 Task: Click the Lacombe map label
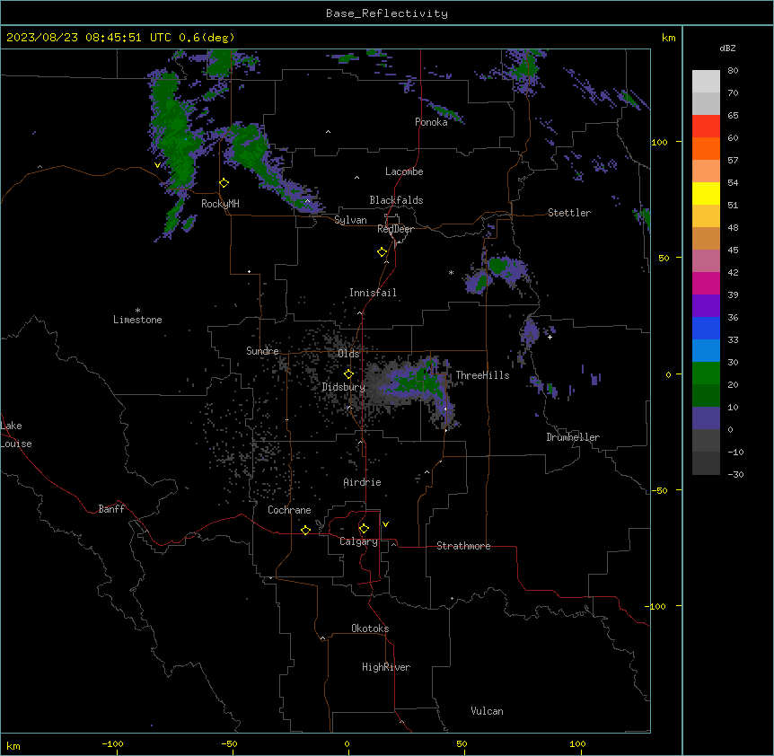tap(404, 171)
